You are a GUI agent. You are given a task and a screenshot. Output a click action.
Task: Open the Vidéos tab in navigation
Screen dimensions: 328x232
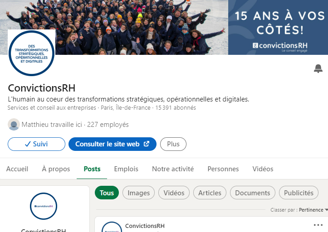(x=263, y=169)
